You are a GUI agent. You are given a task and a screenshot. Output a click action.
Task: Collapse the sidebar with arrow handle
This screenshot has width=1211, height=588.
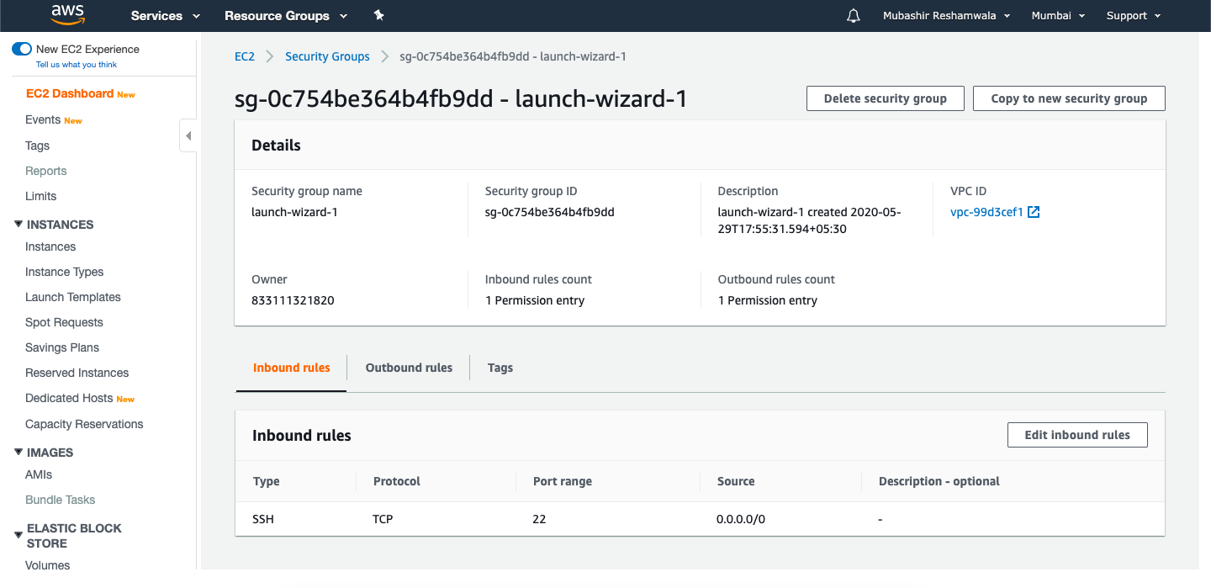tap(188, 135)
